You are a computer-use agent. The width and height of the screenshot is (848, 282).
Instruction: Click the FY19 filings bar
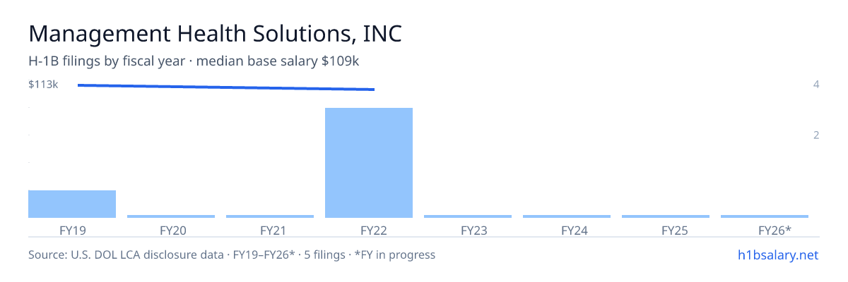72,204
